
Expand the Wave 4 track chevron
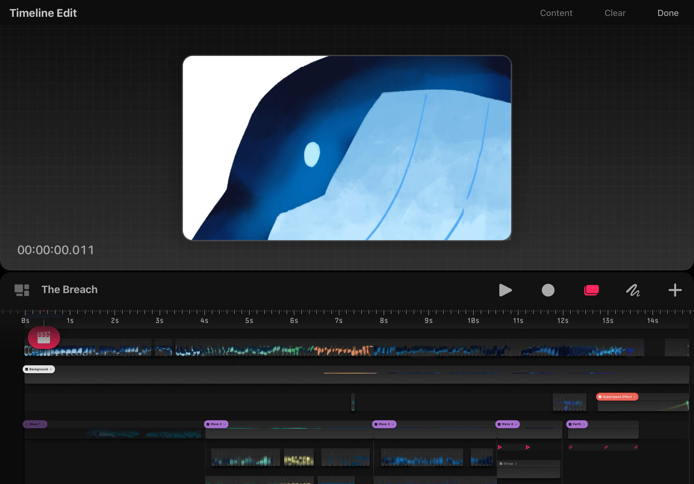[516, 424]
